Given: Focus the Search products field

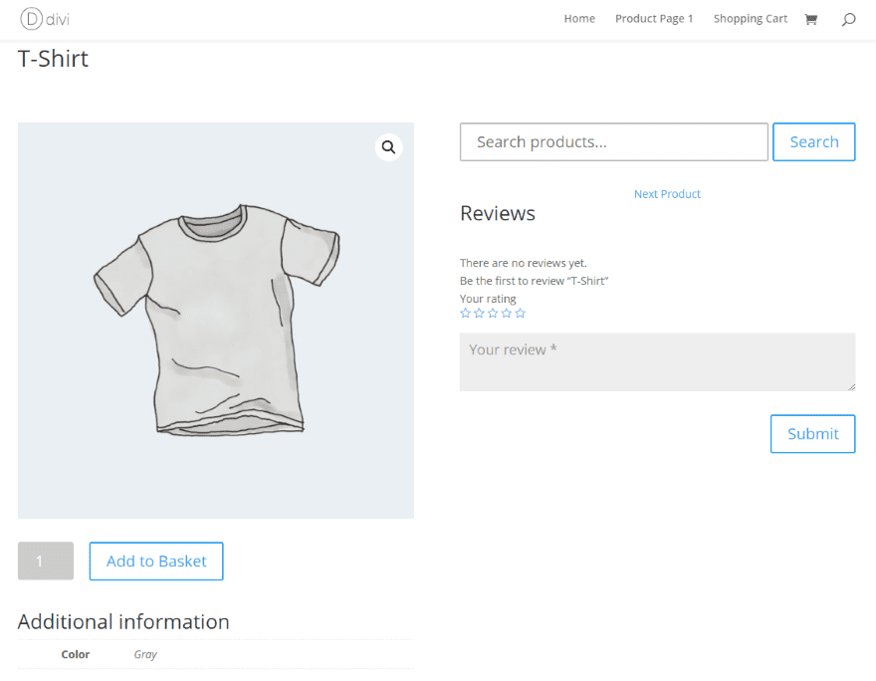Looking at the screenshot, I should [613, 142].
